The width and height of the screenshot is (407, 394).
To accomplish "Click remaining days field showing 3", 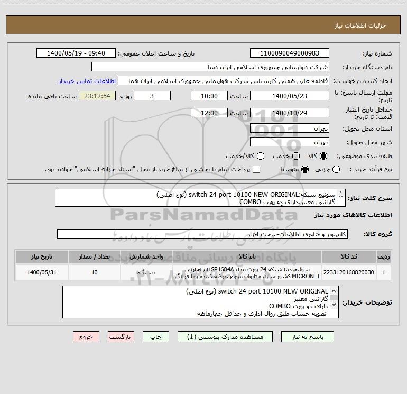I will tap(152, 96).
